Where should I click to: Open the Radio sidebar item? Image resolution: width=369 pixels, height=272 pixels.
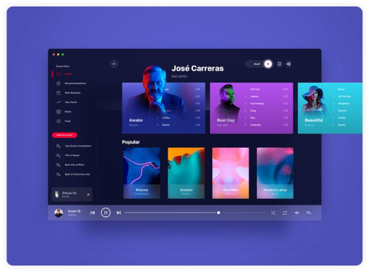(x=64, y=111)
